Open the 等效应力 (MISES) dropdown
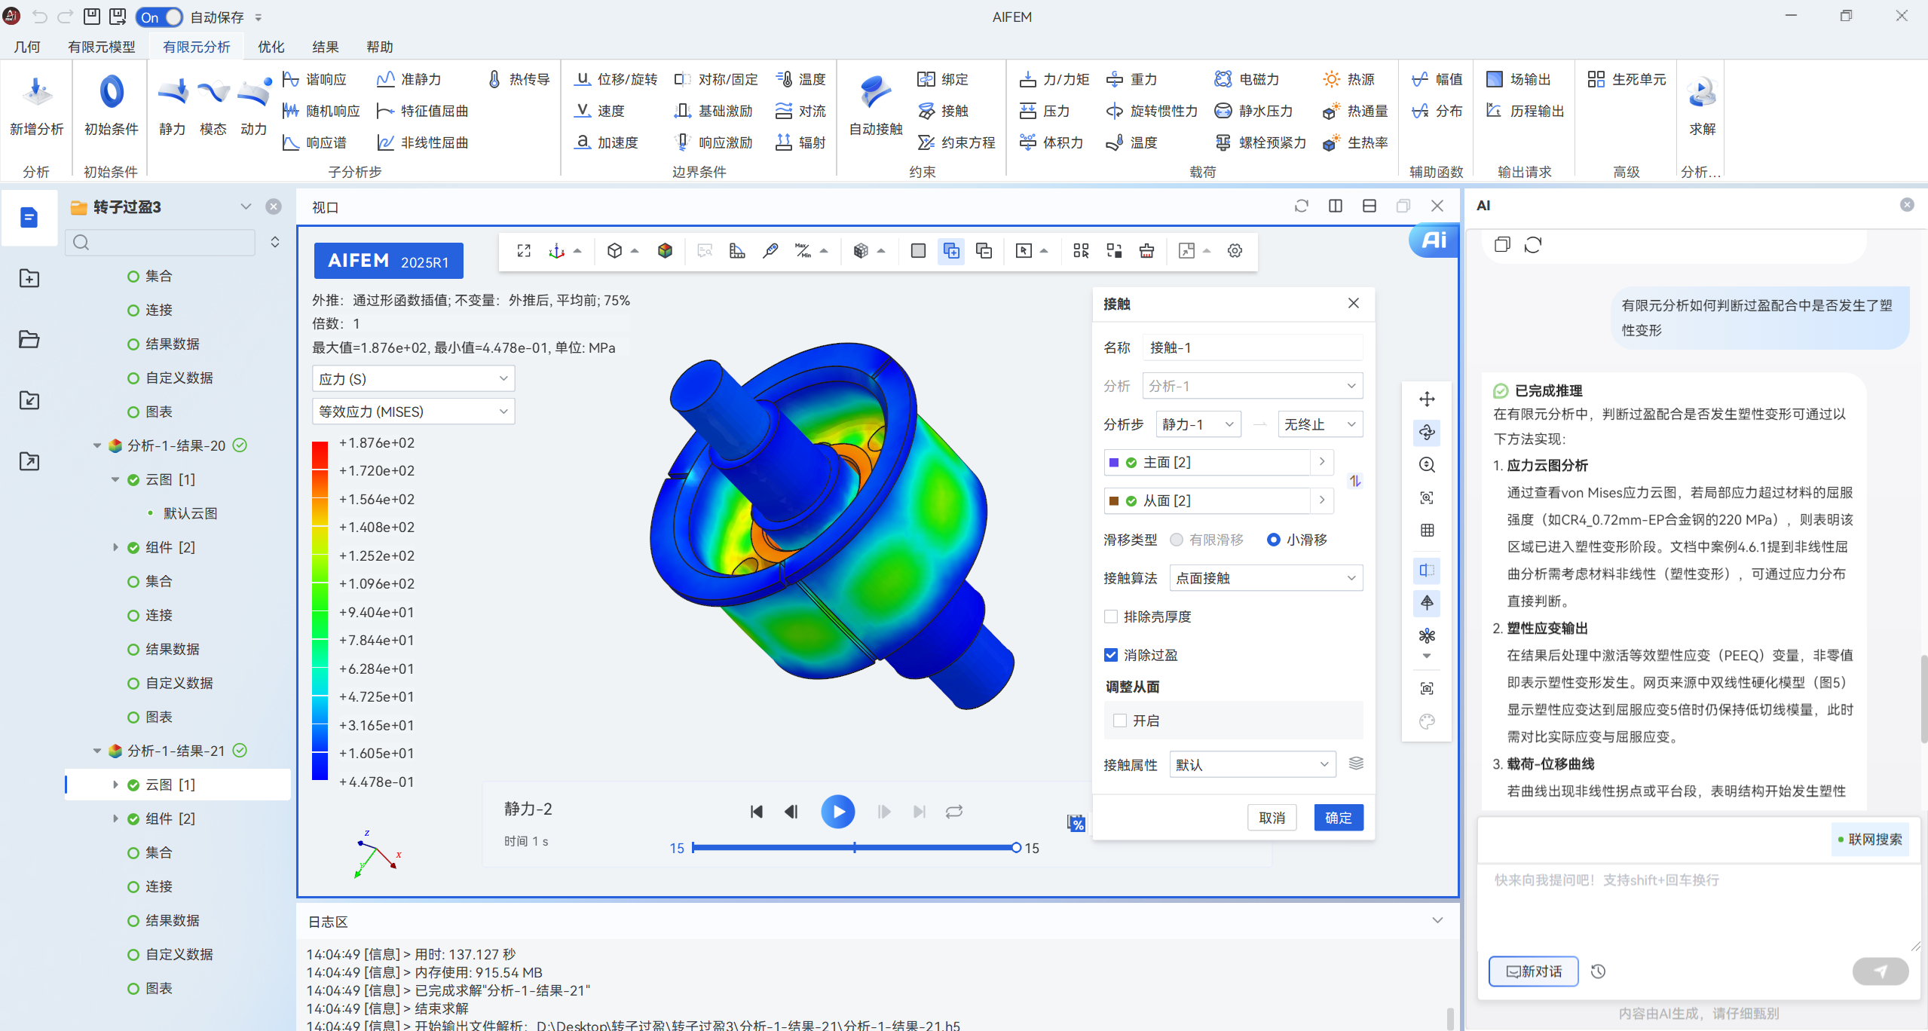 [413, 411]
